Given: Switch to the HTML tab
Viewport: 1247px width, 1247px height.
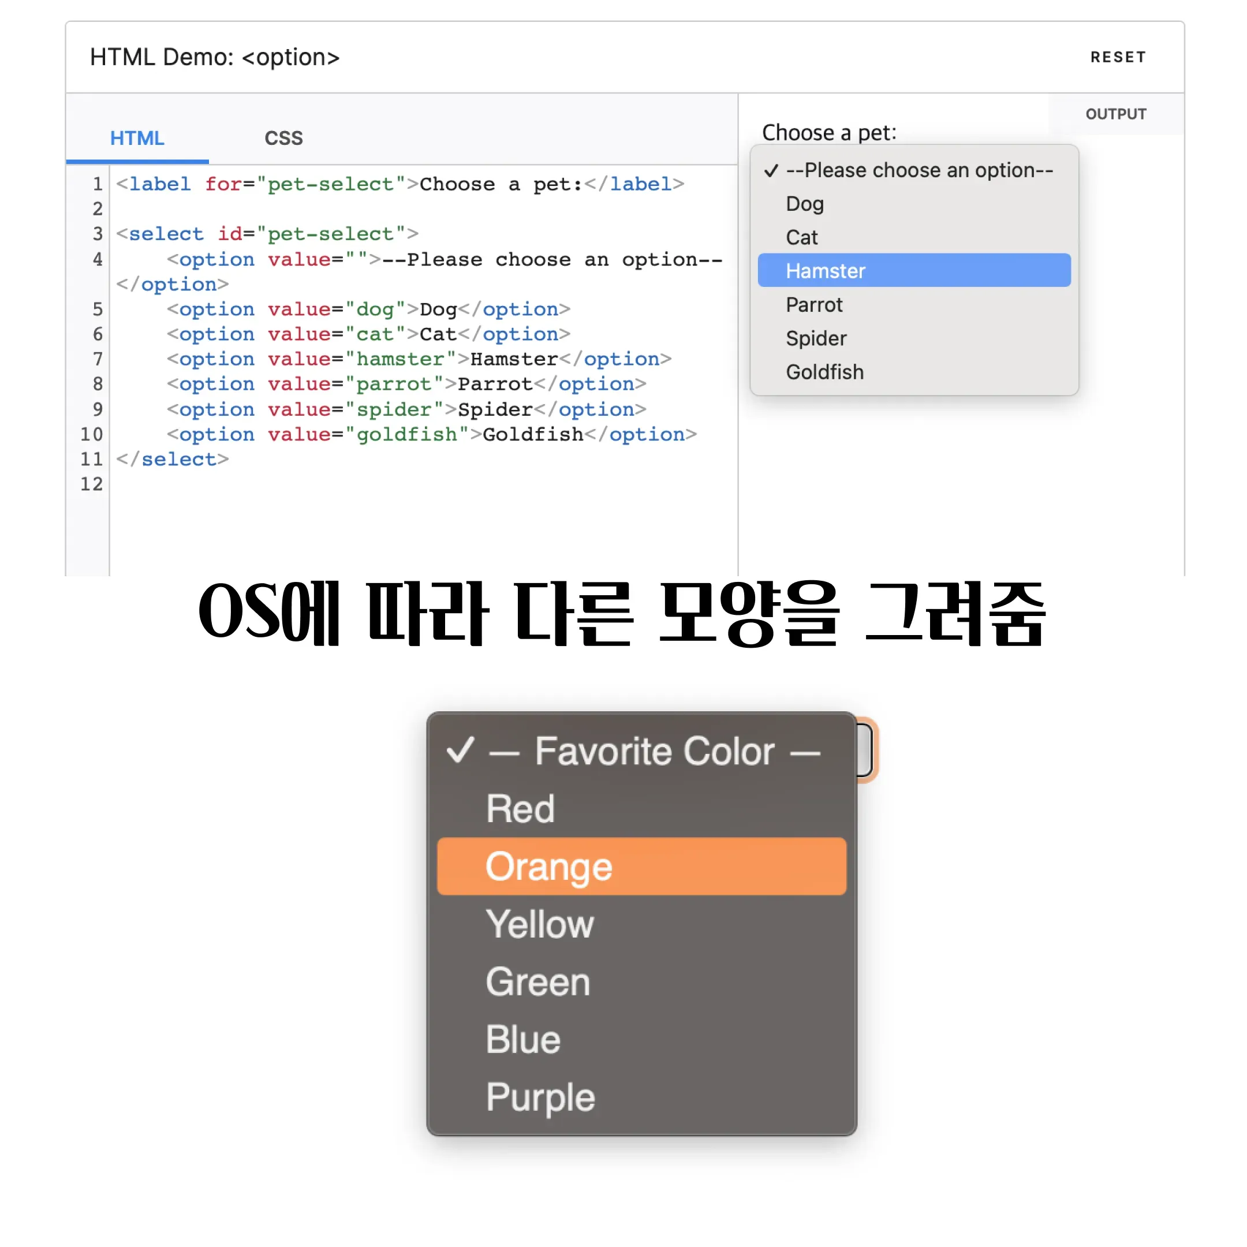Looking at the screenshot, I should 137,137.
